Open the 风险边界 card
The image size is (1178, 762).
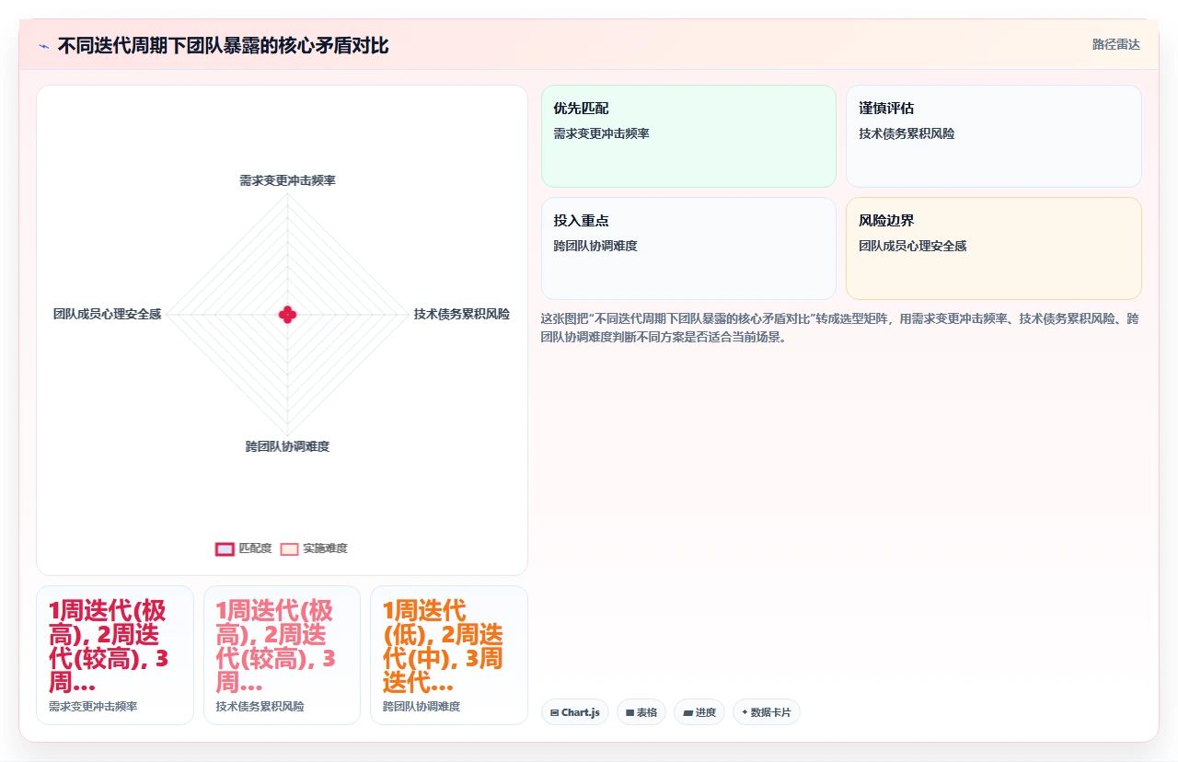994,248
